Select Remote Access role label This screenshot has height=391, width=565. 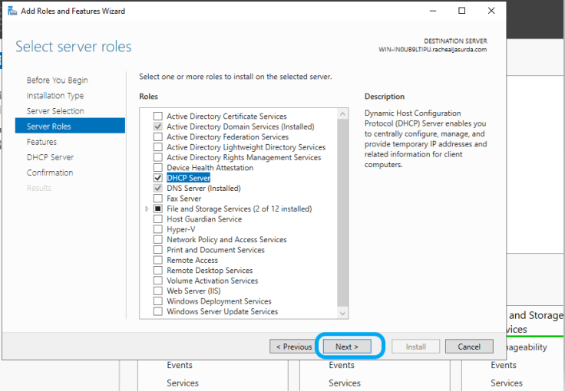pyautogui.click(x=192, y=260)
